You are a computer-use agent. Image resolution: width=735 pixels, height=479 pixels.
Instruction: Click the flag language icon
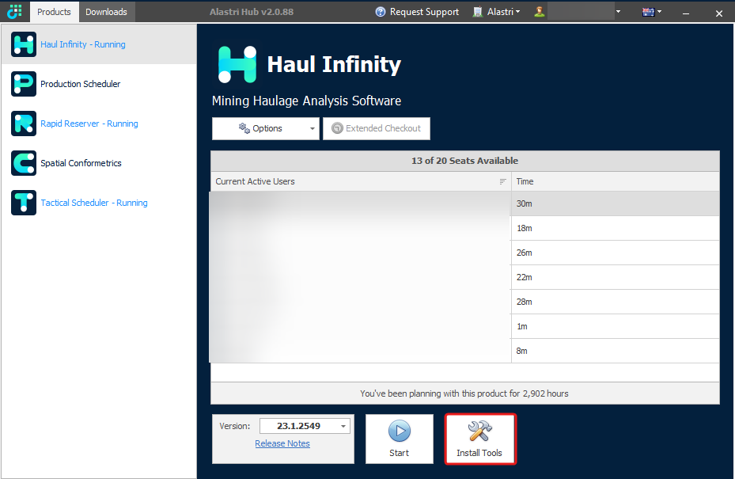[x=648, y=12]
